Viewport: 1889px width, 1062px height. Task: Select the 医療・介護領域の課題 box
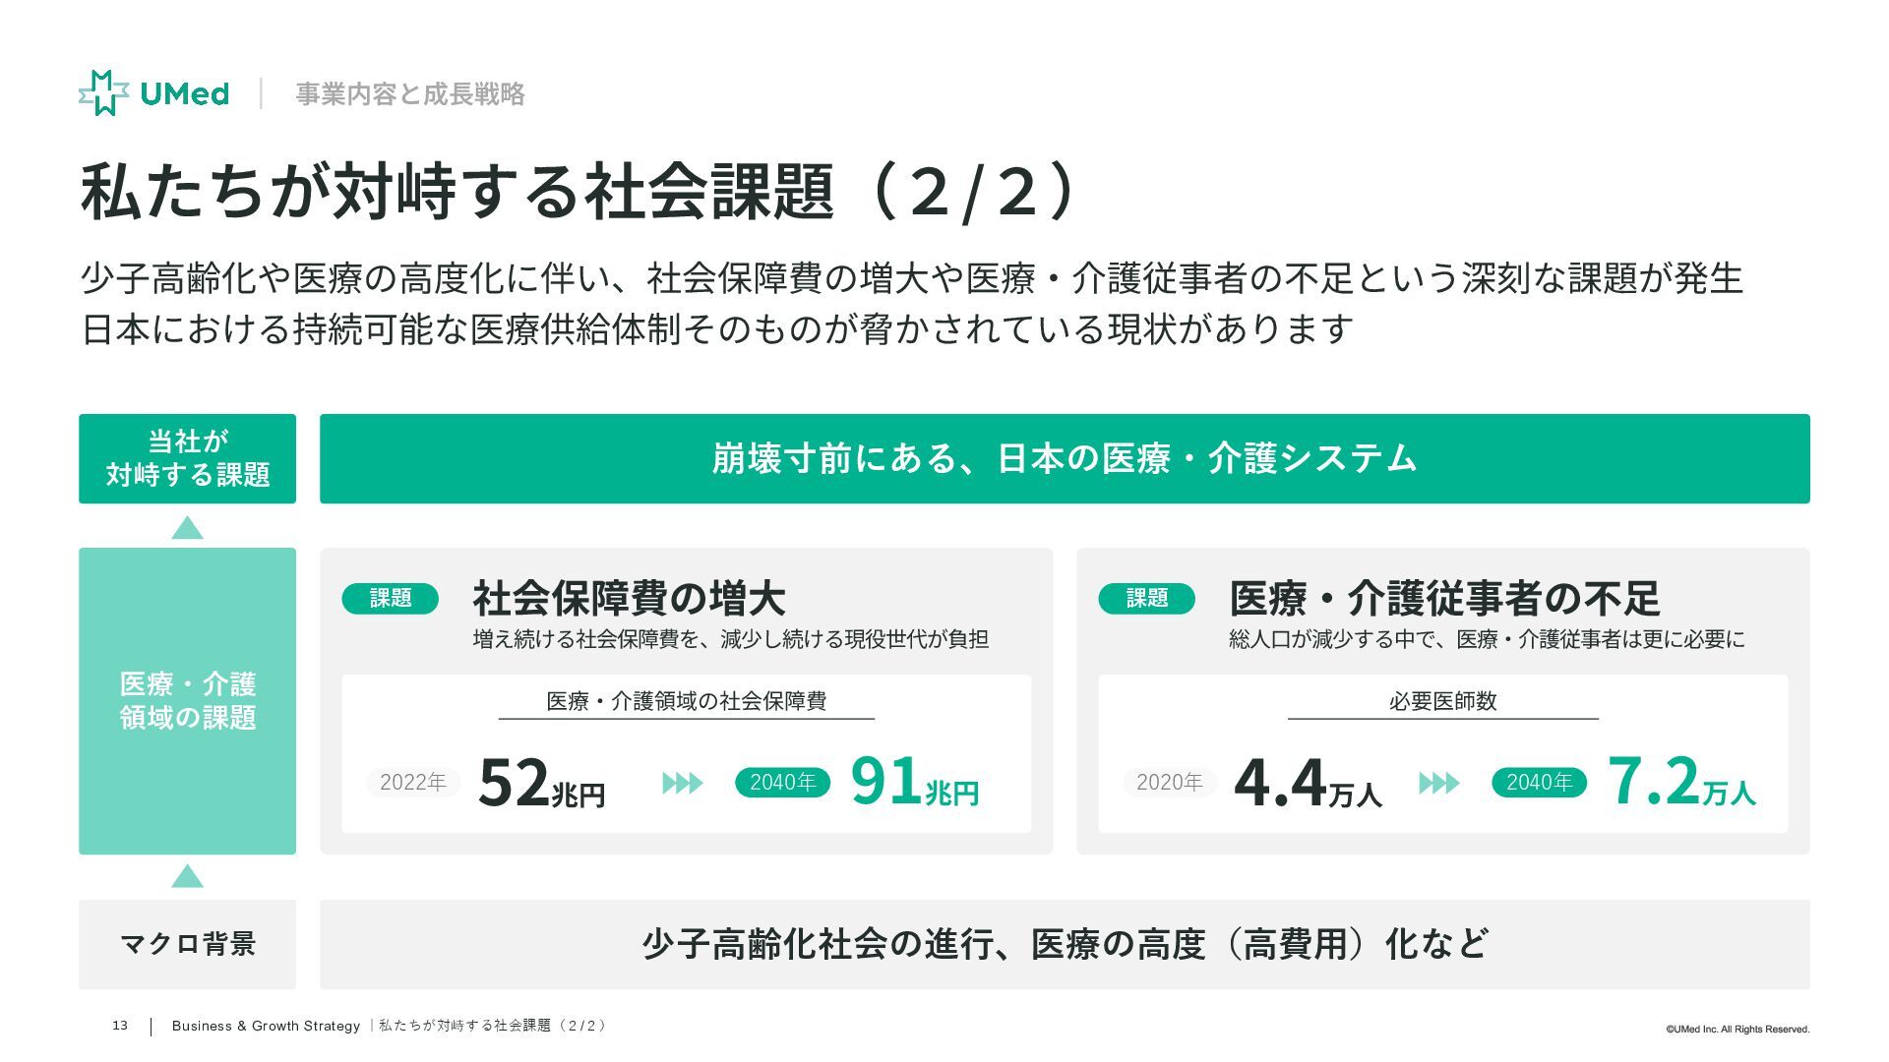coord(187,700)
